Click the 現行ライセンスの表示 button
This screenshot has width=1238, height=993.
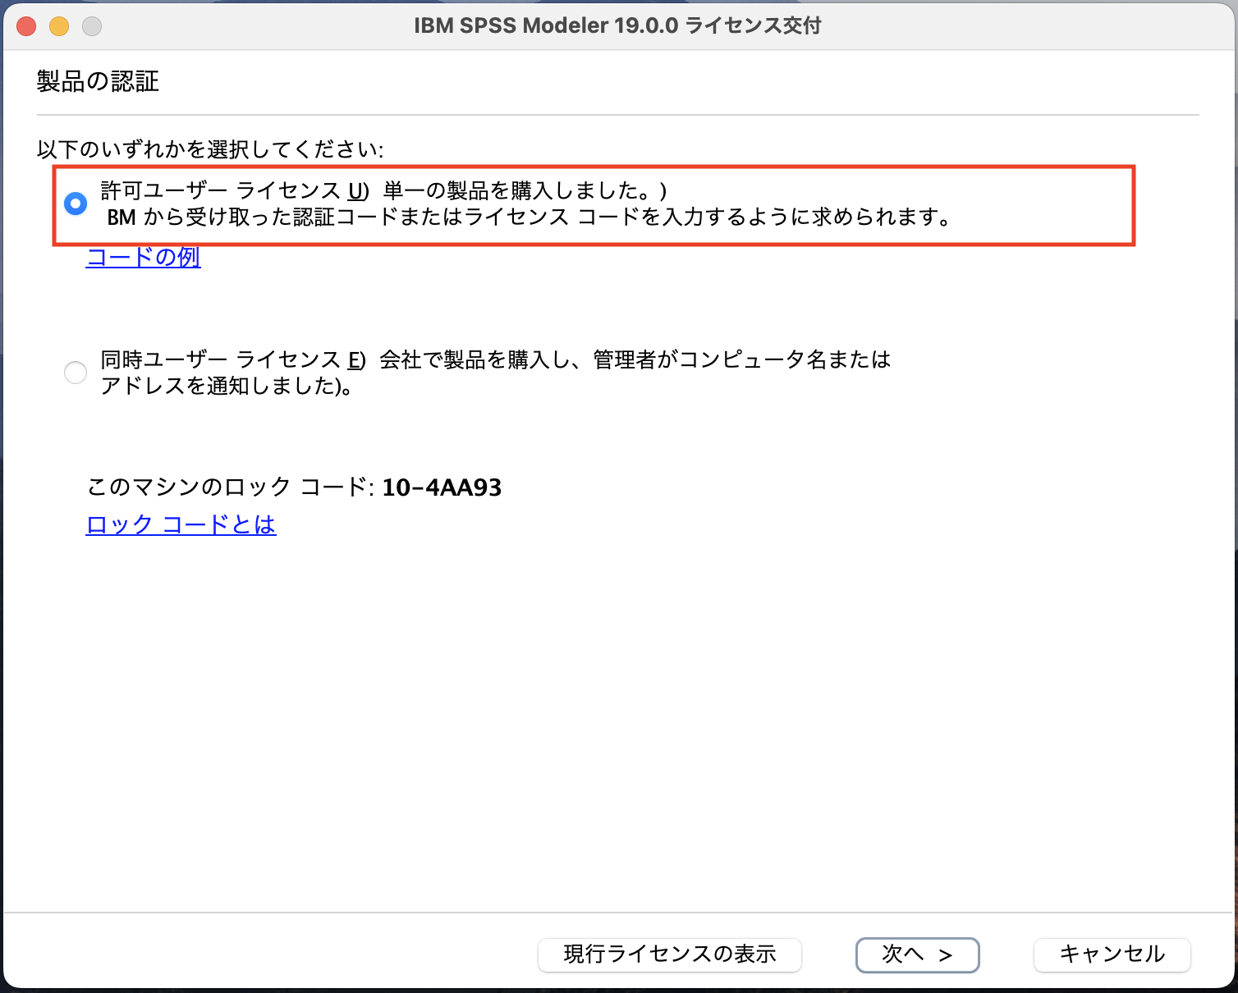click(x=670, y=954)
